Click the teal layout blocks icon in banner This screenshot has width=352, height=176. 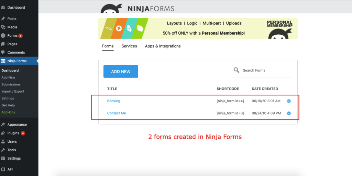(x=129, y=28)
